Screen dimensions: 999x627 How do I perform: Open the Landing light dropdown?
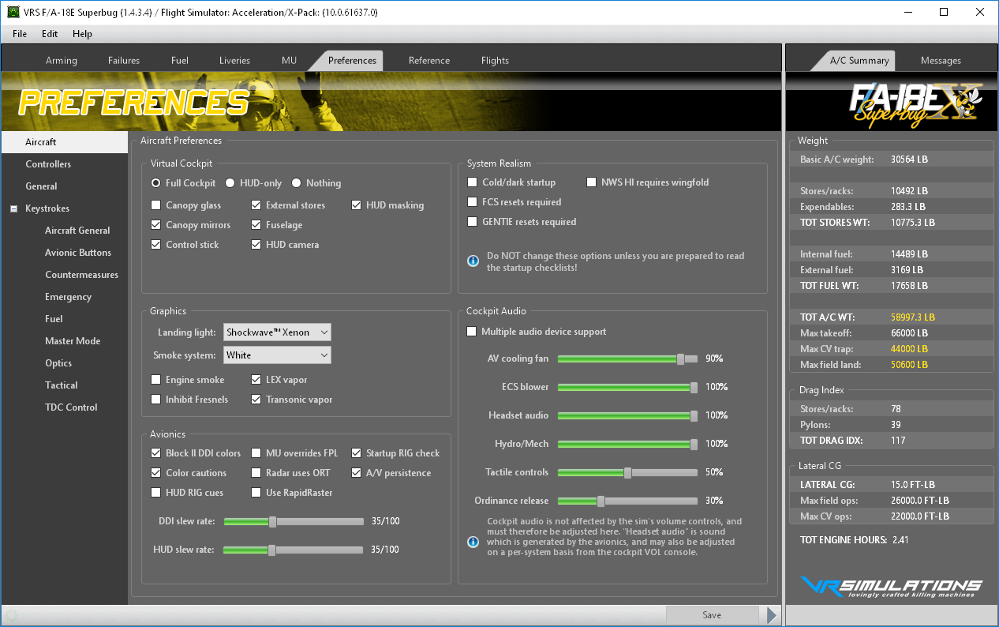pyautogui.click(x=278, y=332)
